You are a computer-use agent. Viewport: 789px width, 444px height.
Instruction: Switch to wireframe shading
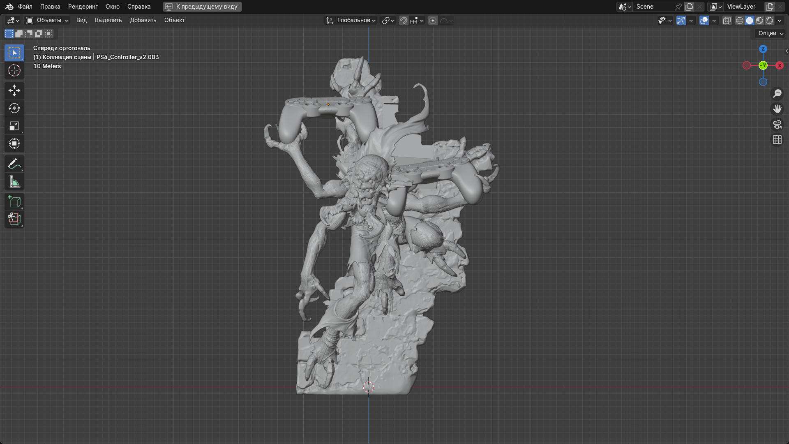tap(740, 21)
